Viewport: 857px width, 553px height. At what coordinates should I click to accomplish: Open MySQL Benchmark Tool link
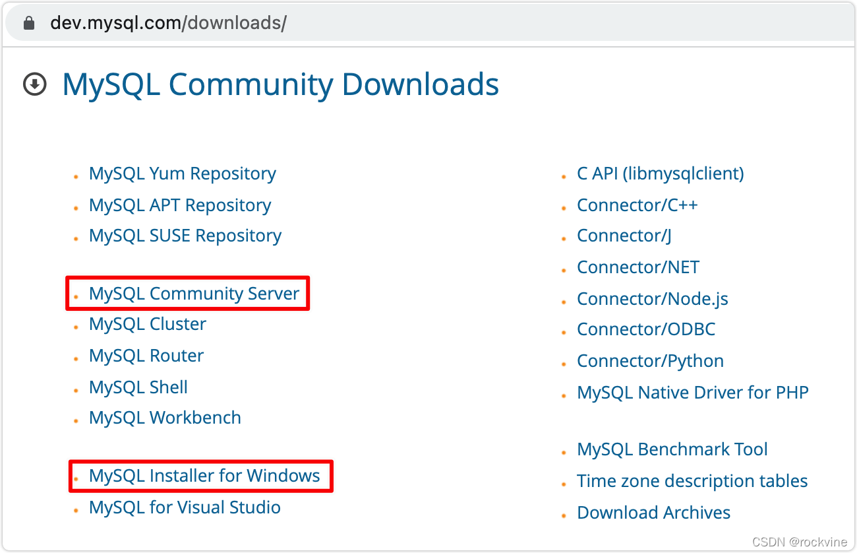click(672, 449)
